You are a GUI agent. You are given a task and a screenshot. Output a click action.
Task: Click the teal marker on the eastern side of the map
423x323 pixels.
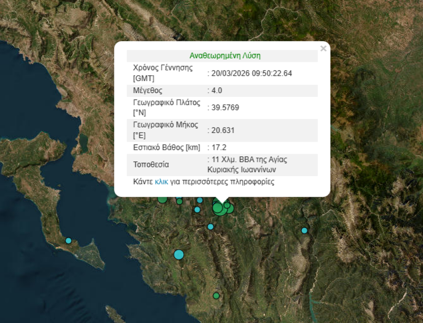304,230
